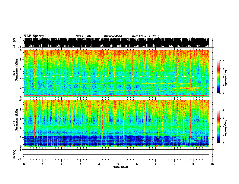Image resolution: width=239 pixels, height=184 pixels.
Task: Click time axis tick label "3"
Action: pos(80,164)
